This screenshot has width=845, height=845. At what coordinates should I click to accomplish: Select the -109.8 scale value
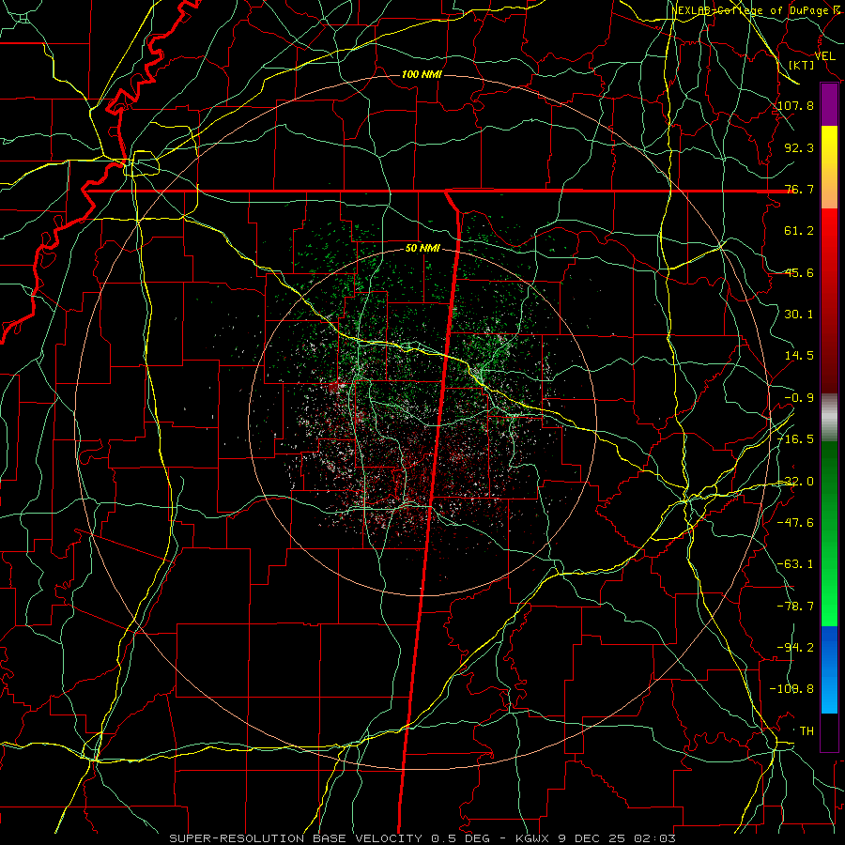click(x=792, y=689)
